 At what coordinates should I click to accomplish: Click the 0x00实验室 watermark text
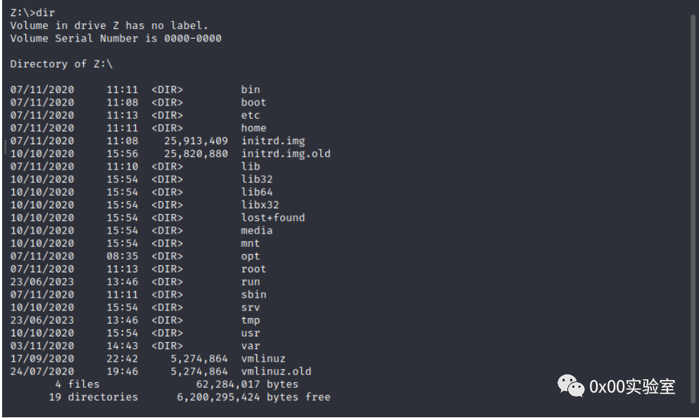(632, 387)
